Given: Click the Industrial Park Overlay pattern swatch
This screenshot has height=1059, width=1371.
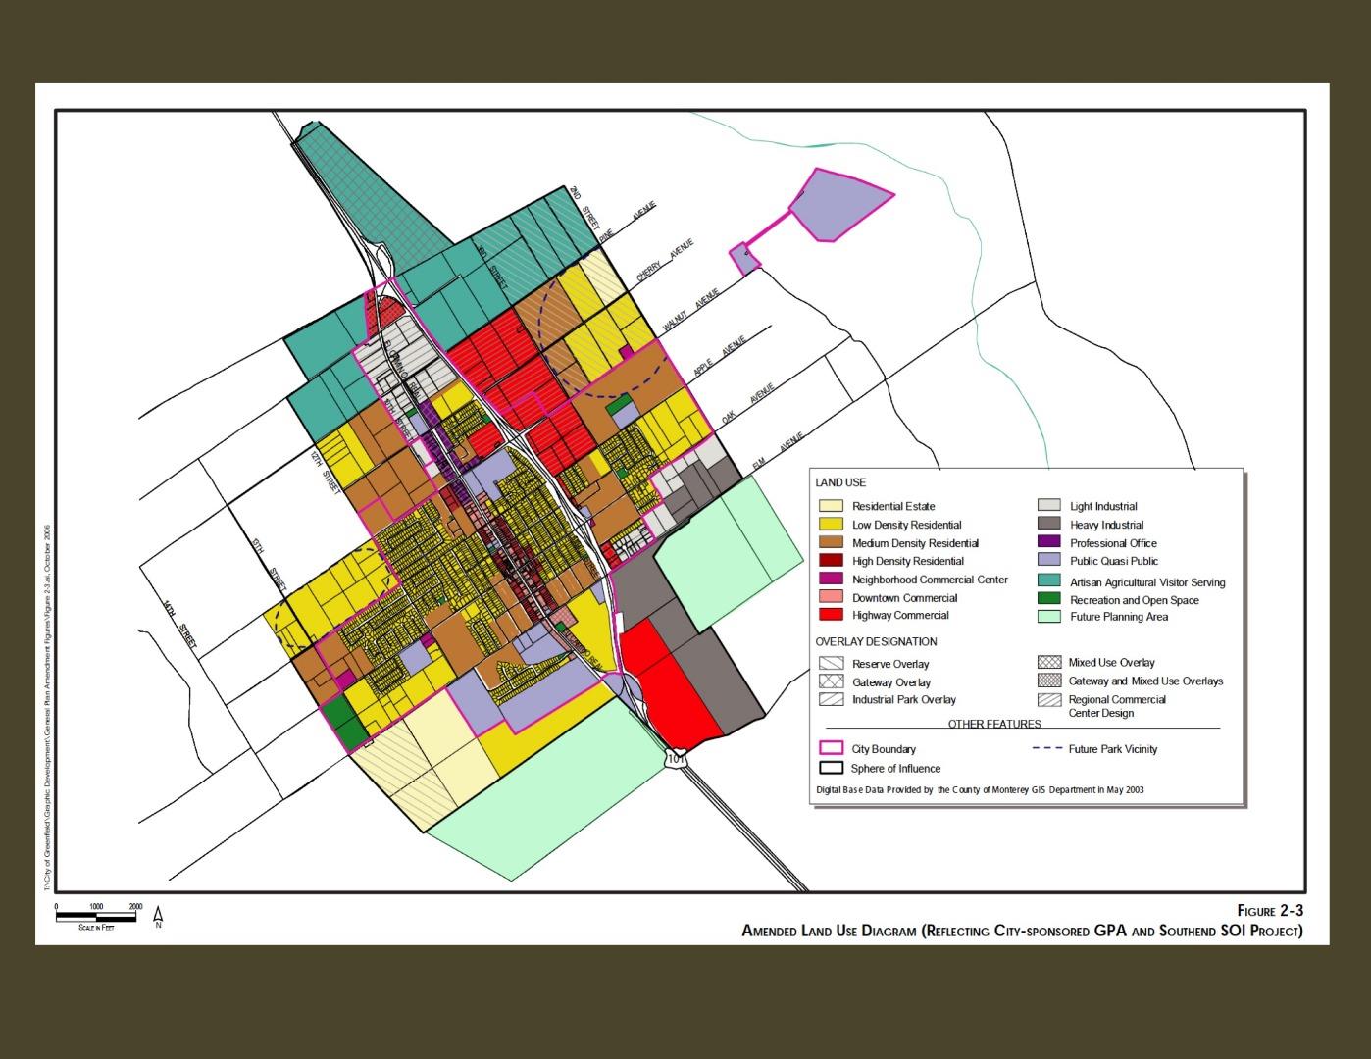Looking at the screenshot, I should click(x=832, y=699).
